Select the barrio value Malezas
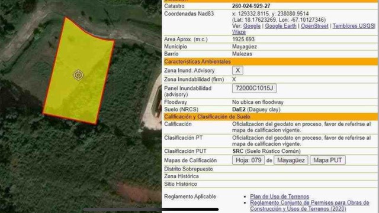Image resolution: width=379 pixels, height=213 pixels. 242,54
